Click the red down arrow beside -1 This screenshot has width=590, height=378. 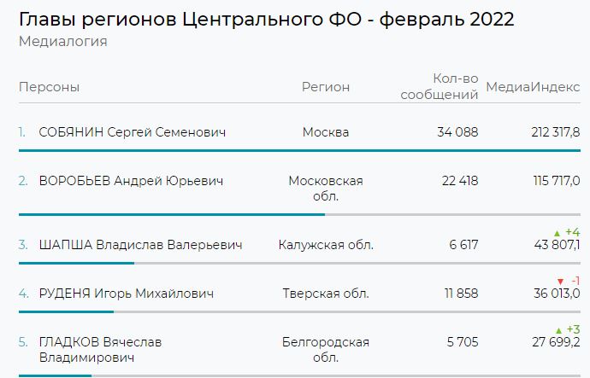560,282
